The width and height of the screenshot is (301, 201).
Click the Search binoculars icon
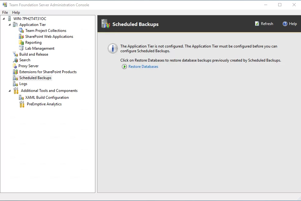pyautogui.click(x=15, y=60)
